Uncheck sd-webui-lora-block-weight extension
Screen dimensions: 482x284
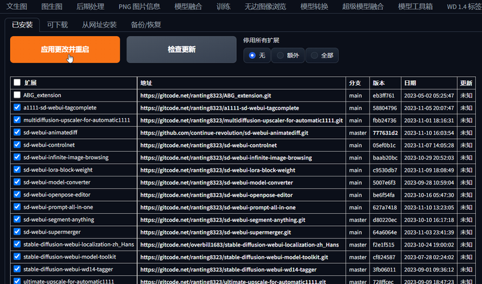pos(17,169)
